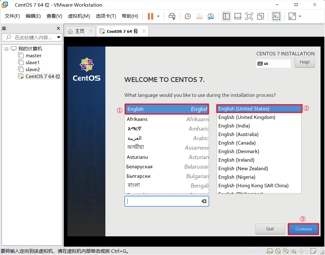Select the Bulgarian language row
The height and width of the screenshot is (255, 325).
coord(167,176)
